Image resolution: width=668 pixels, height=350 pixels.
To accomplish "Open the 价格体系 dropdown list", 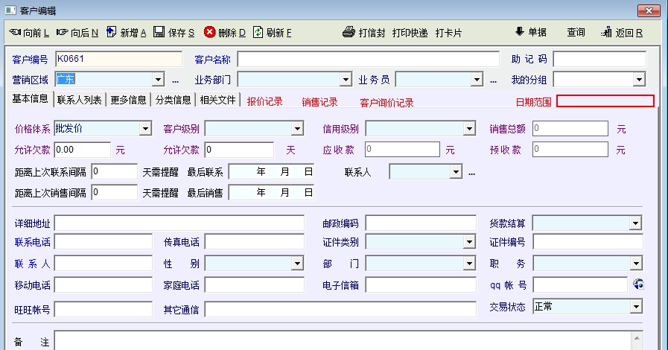I will point(145,129).
